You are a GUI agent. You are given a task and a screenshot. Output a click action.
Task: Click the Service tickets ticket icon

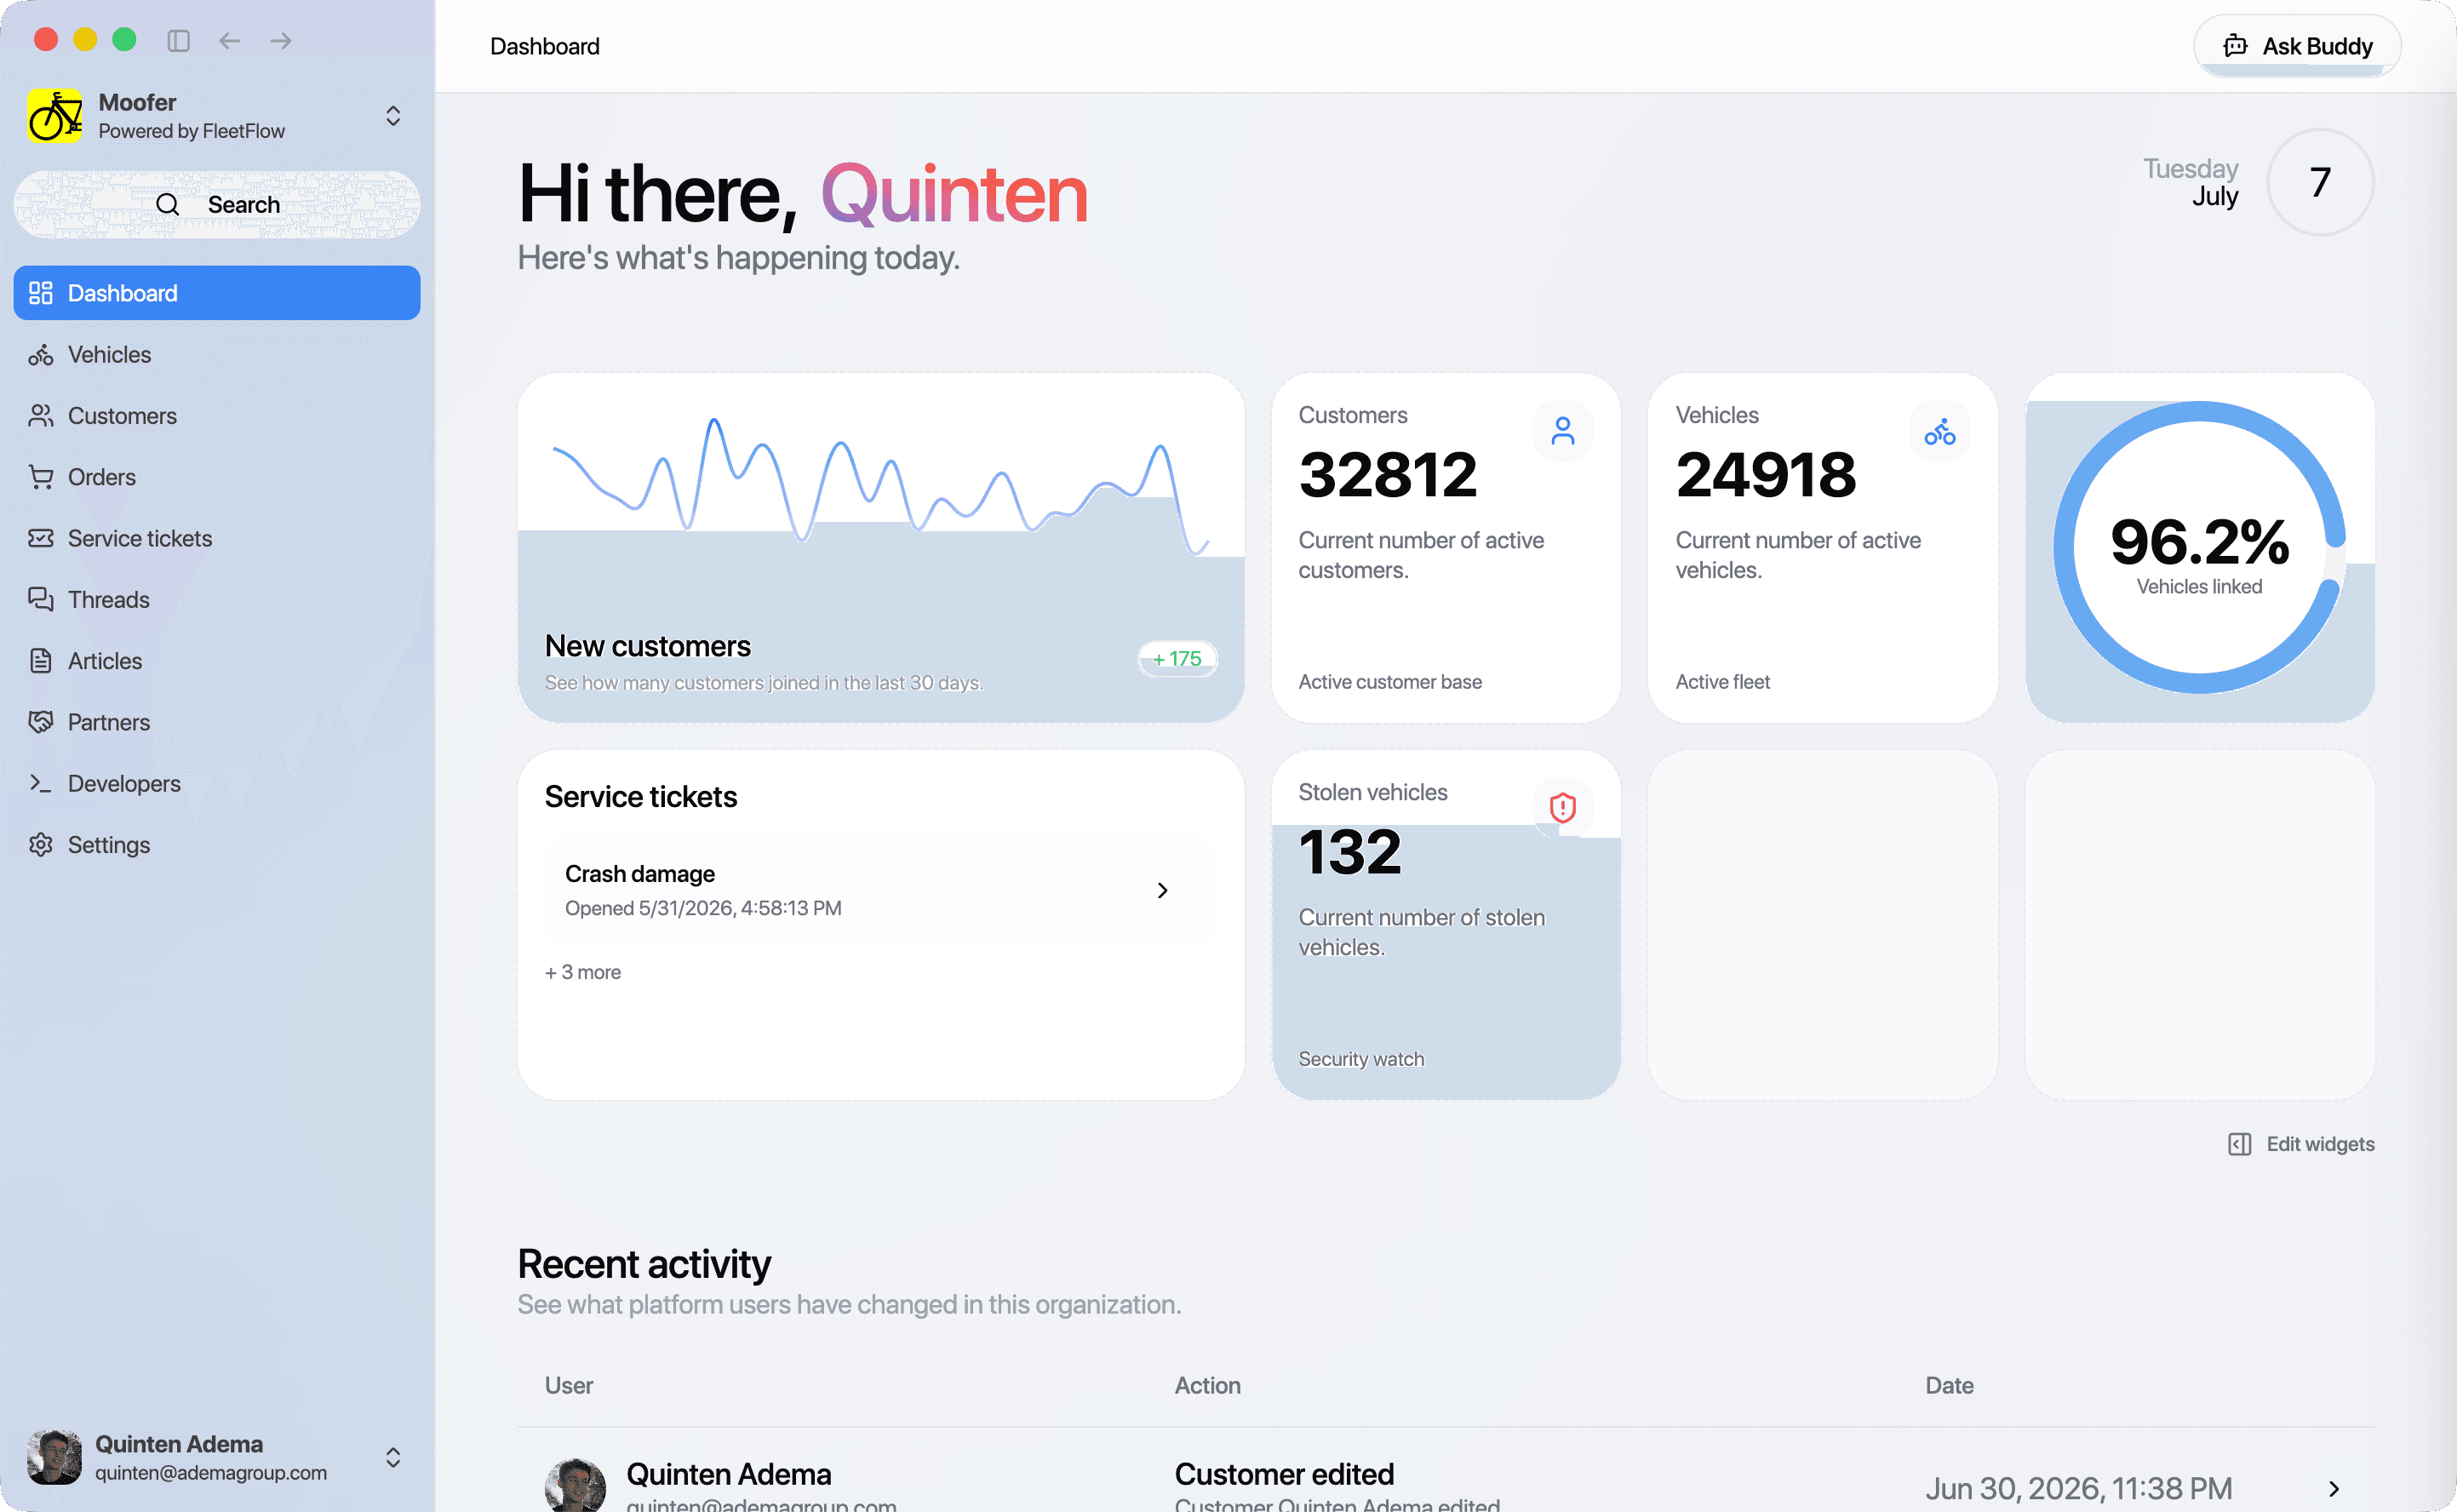click(x=41, y=538)
